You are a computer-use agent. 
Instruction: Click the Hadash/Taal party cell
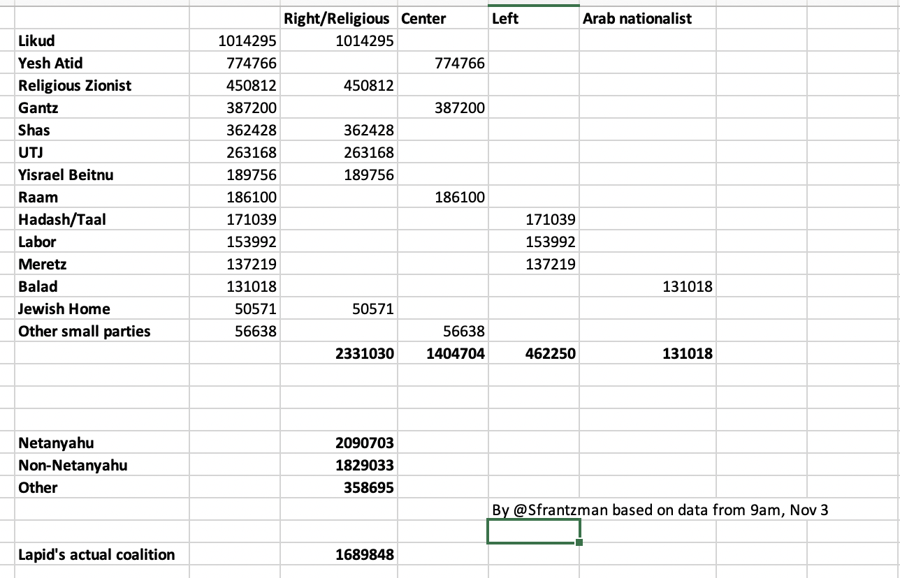pyautogui.click(x=62, y=219)
